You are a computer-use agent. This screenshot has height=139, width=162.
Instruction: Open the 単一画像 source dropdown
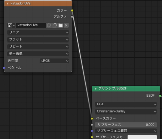[x=38, y=54]
